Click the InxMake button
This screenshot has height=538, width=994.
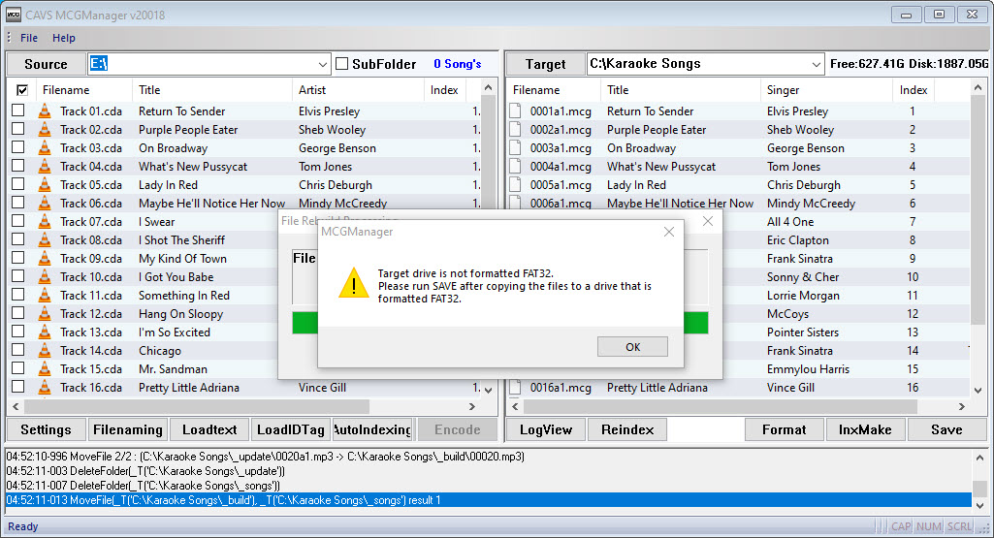(865, 429)
